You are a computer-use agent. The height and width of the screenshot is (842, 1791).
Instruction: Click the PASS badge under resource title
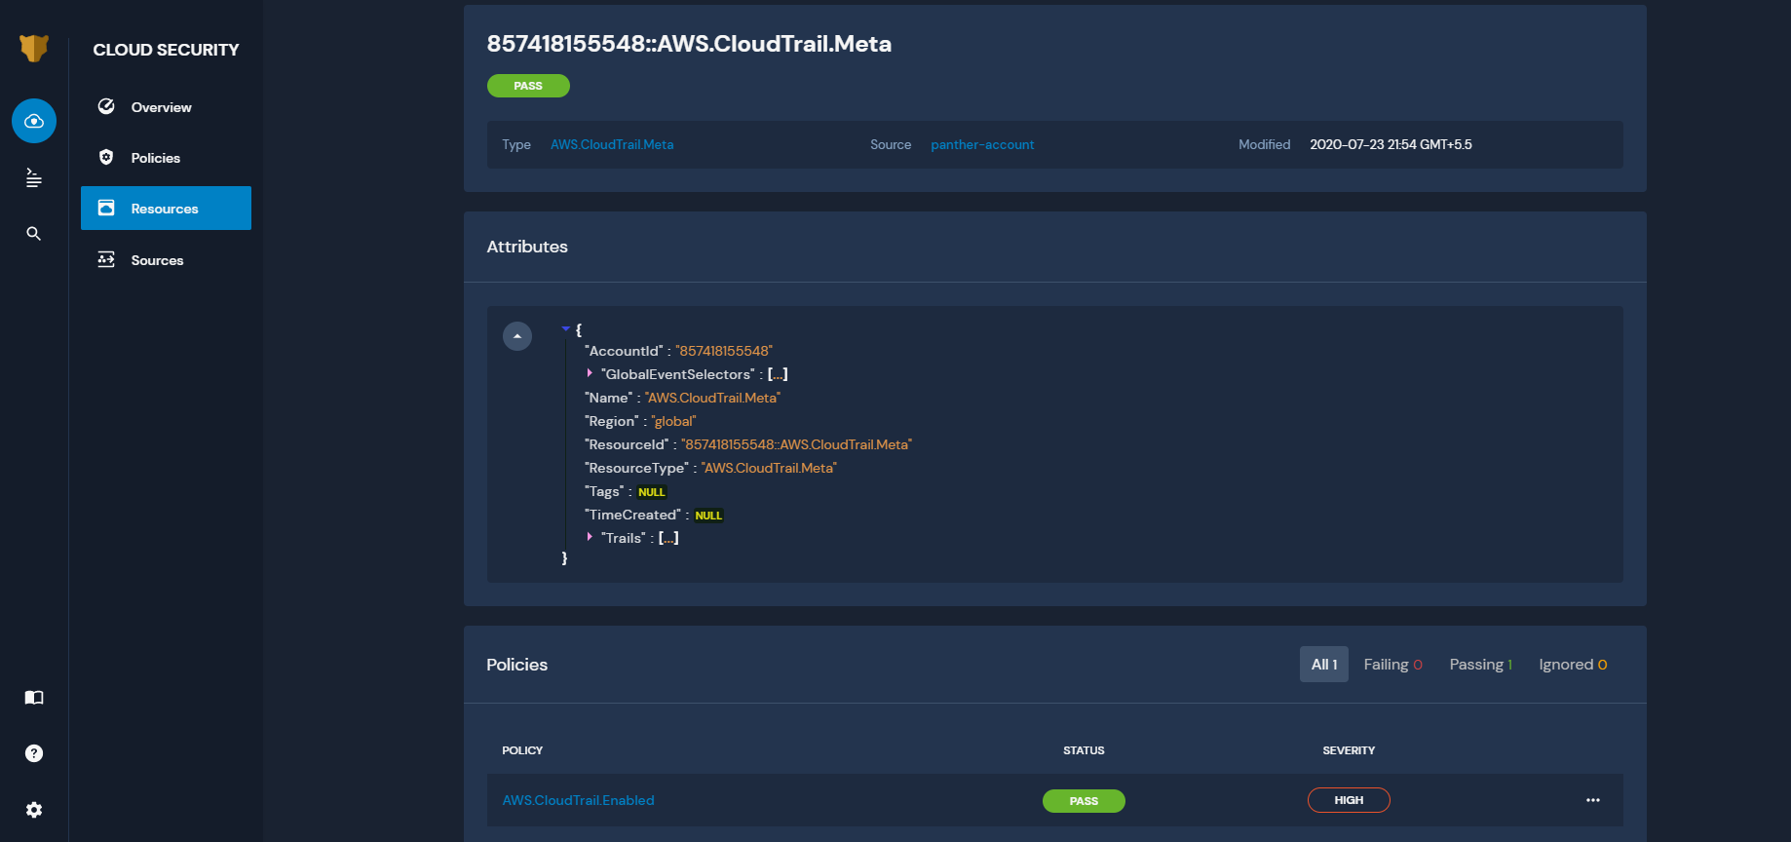(528, 86)
